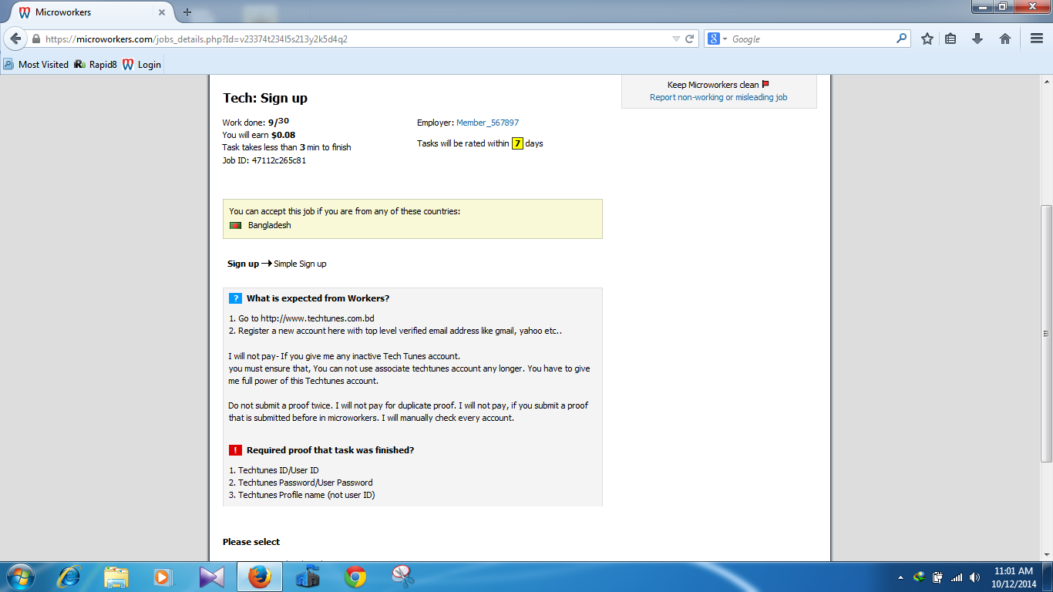The image size is (1053, 592).
Task: Click the magnifier icon in Google search box
Action: pos(901,39)
